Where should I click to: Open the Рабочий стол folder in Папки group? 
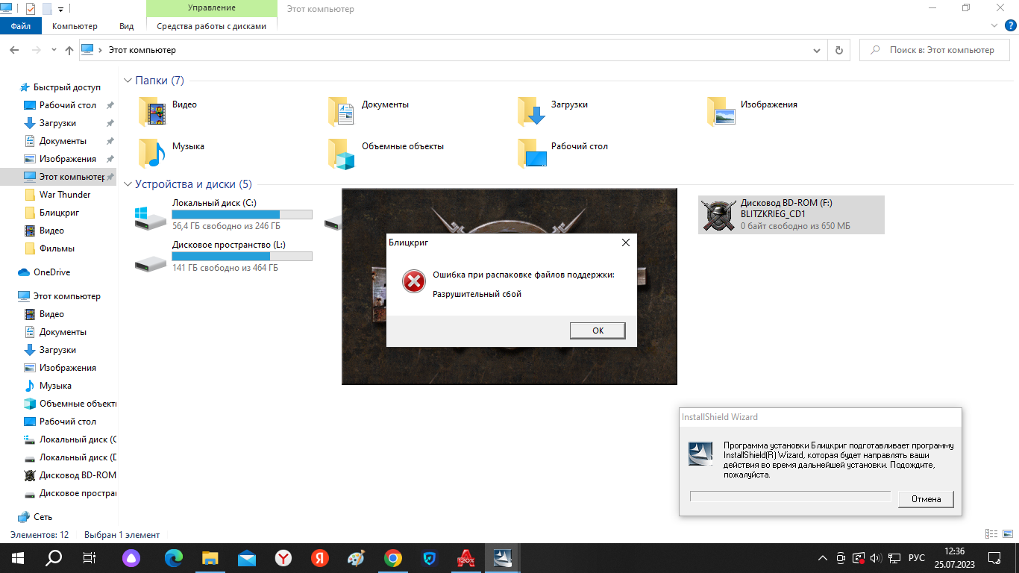click(562, 152)
